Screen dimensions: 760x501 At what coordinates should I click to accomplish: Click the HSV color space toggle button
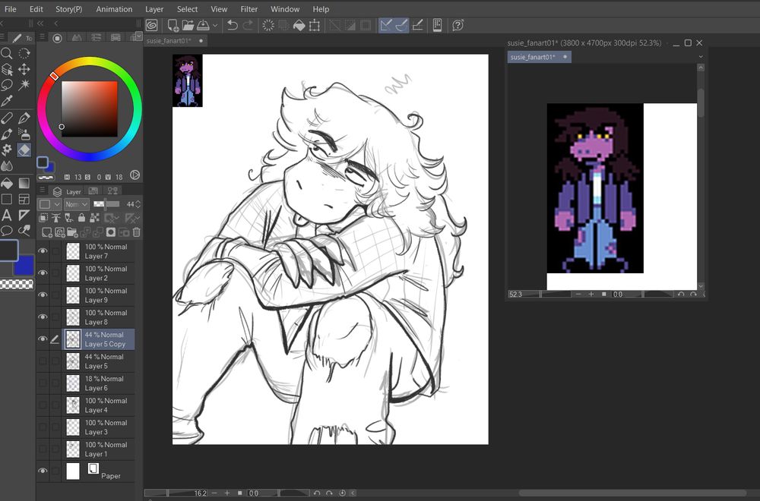point(135,175)
